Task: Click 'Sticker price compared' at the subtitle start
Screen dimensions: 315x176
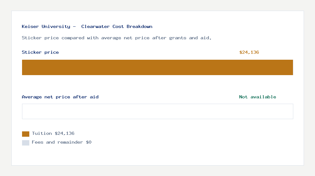Action: point(53,38)
